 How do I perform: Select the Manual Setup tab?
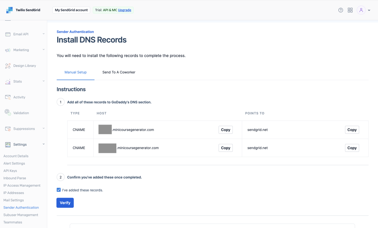tap(76, 72)
